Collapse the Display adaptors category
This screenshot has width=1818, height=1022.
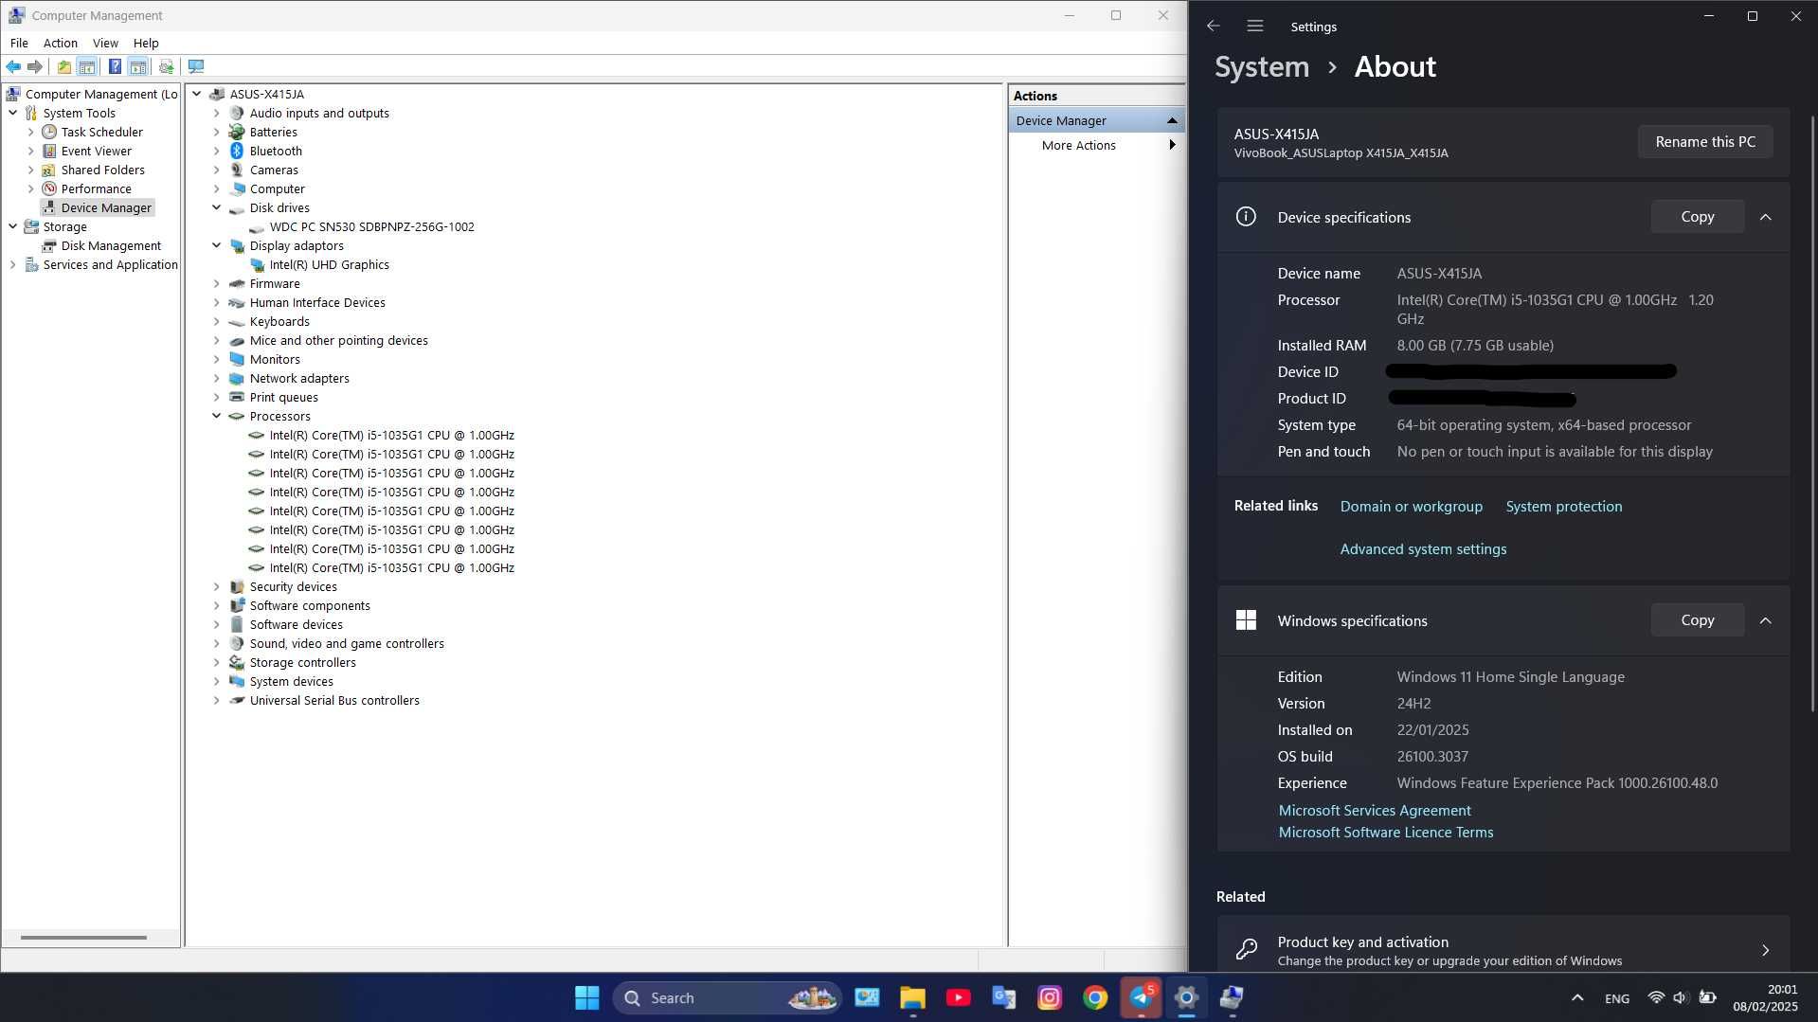point(216,245)
